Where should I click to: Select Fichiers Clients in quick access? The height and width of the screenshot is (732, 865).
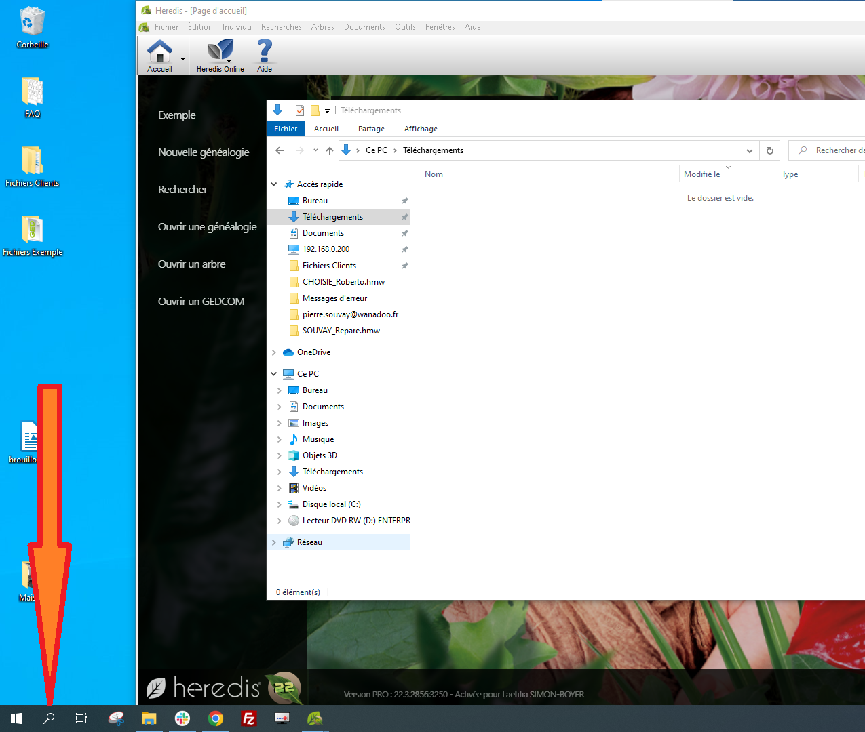pyautogui.click(x=329, y=266)
